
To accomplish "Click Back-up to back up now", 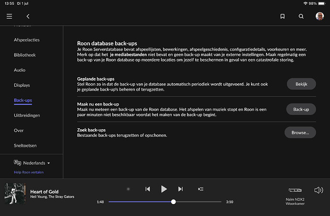I will 301,109.
